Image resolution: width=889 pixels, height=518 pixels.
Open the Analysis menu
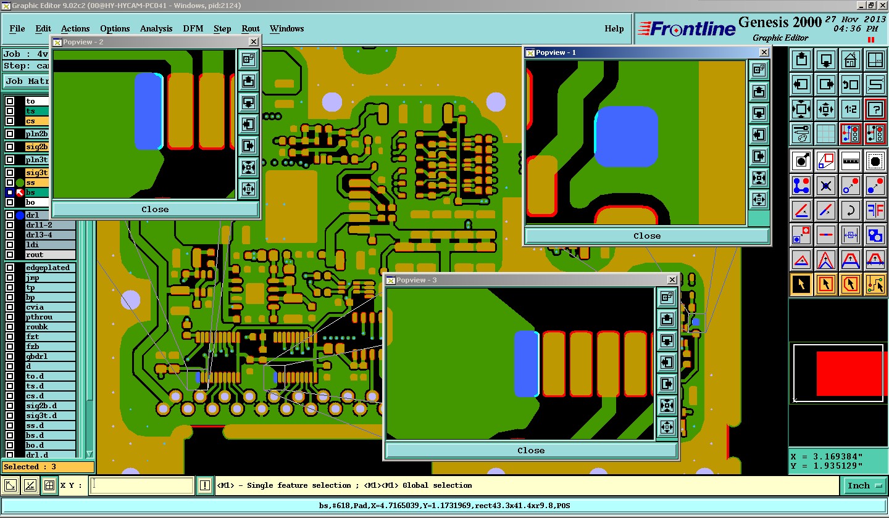pos(156,28)
